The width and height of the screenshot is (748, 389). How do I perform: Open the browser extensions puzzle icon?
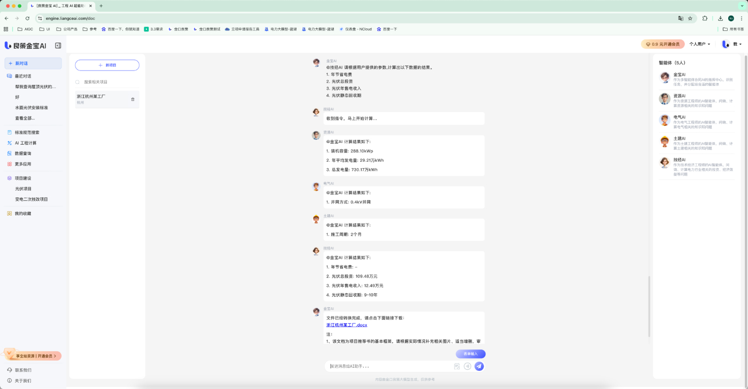point(705,18)
